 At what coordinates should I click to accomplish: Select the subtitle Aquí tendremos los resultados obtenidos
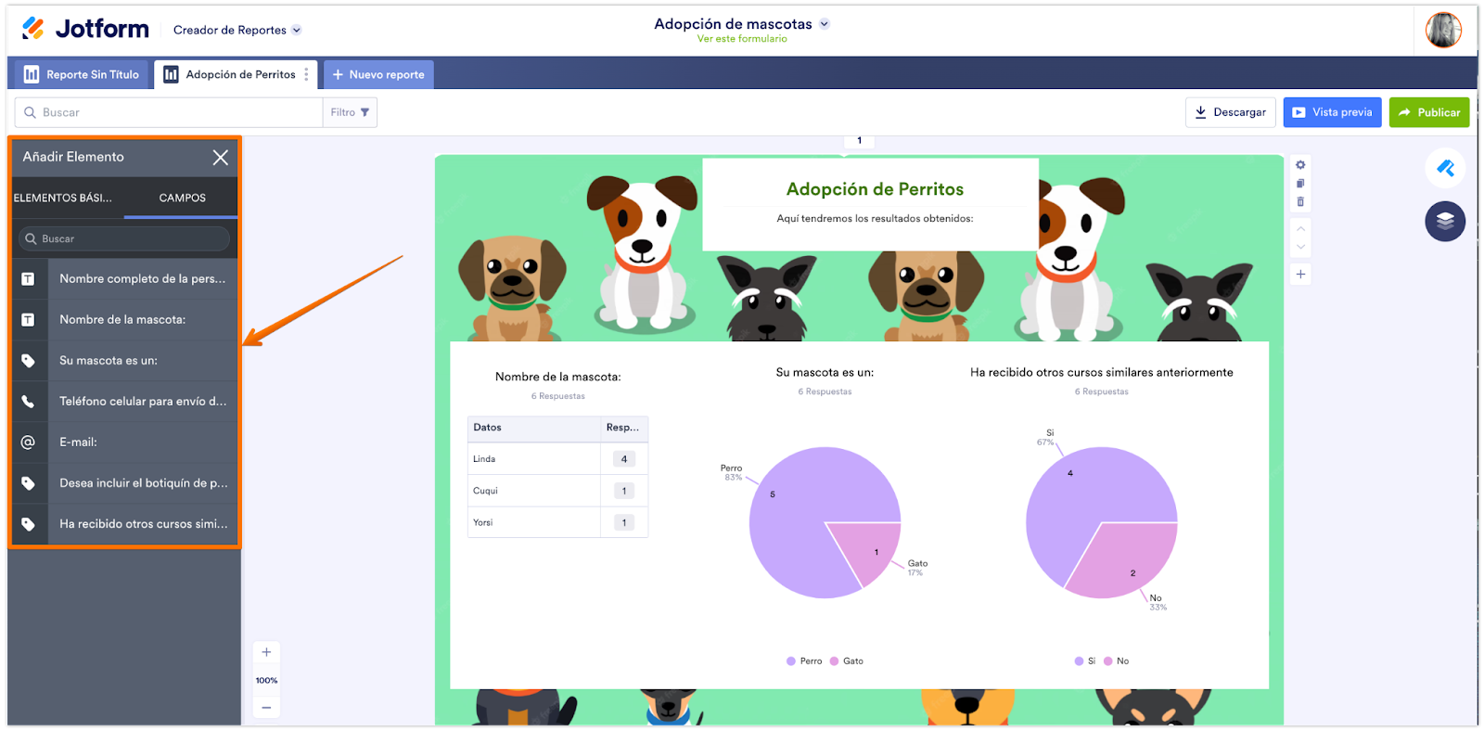(875, 219)
